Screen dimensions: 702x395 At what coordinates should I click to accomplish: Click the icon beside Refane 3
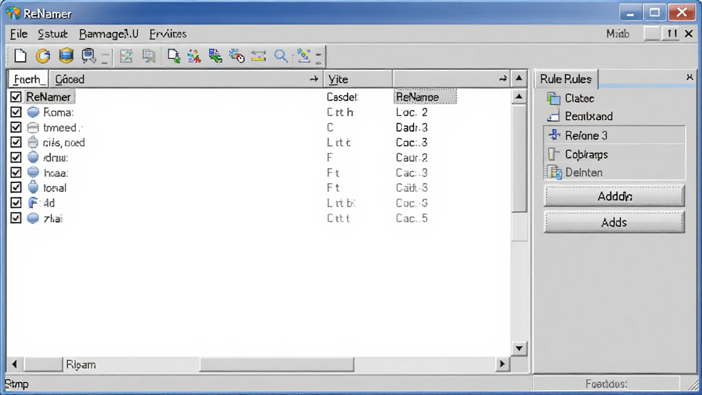click(554, 135)
